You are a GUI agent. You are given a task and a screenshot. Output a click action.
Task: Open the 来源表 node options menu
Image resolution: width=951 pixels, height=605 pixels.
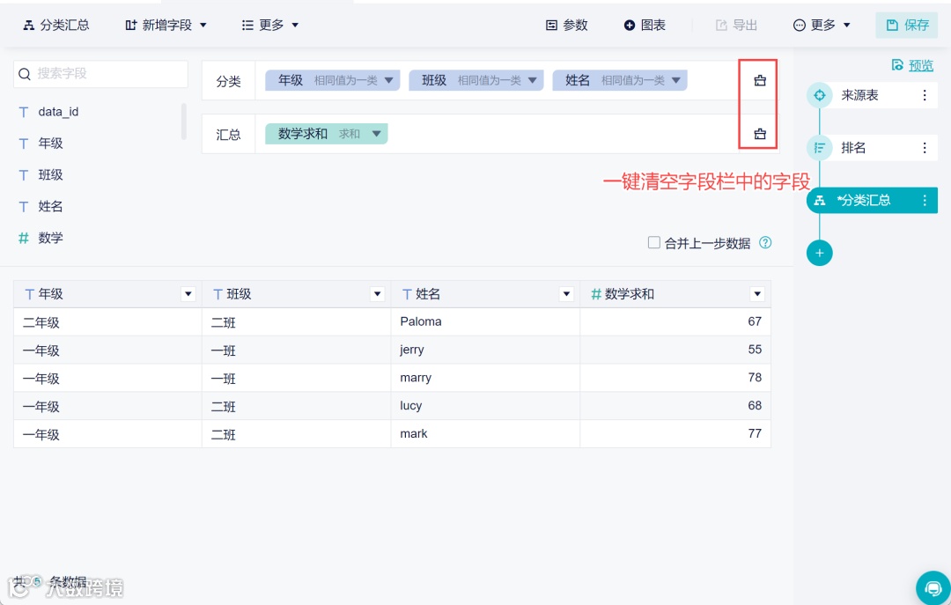[x=924, y=95]
